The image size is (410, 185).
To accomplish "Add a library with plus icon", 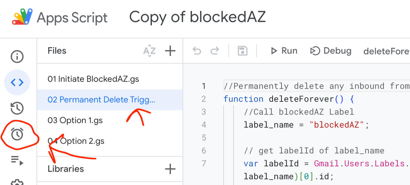I will coord(170,169).
